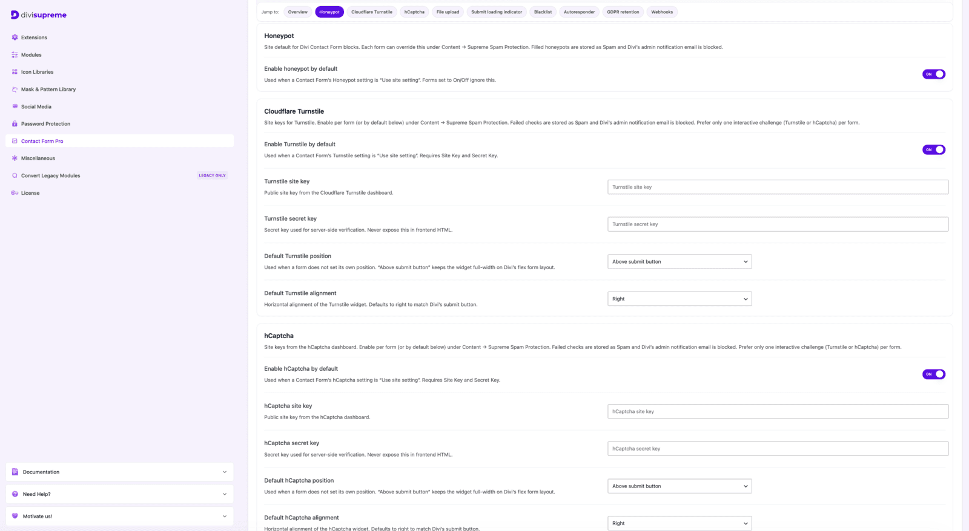Screen dimensions: 969x531
Task: Expand the Need Help? panel chevron
Action: pyautogui.click(x=225, y=494)
